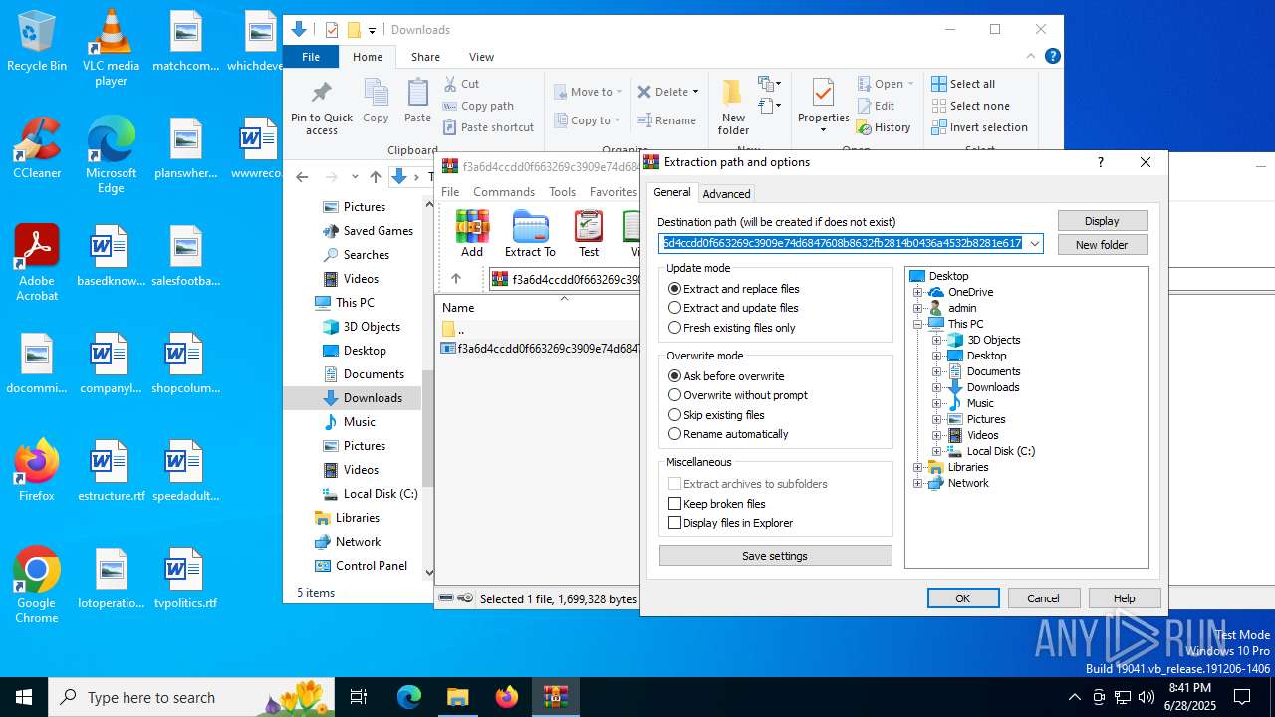Viewport: 1275px width, 717px height.
Task: Select Extract and update files option
Action: pyautogui.click(x=734, y=308)
